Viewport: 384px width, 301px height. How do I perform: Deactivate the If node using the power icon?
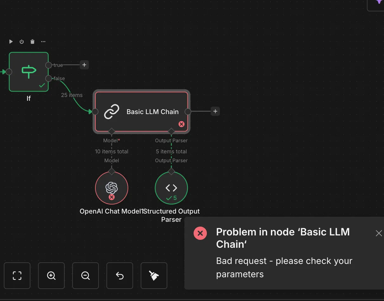(22, 42)
